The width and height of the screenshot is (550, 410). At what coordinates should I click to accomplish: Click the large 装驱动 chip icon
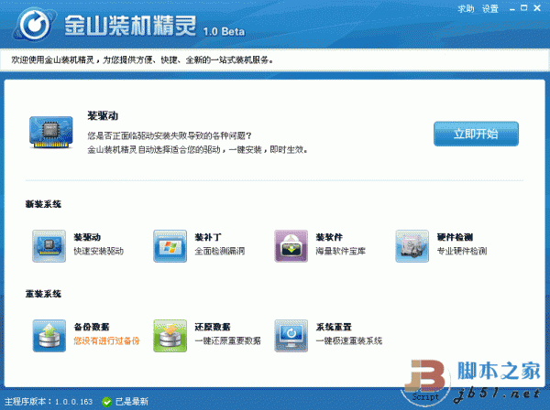pos(51,133)
